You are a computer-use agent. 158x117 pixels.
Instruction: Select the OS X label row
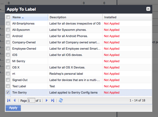click(x=79, y=67)
